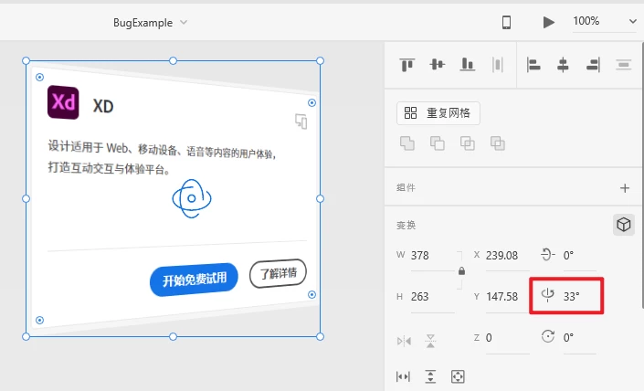
Task: Click the Y rotation icon
Action: pyautogui.click(x=547, y=295)
